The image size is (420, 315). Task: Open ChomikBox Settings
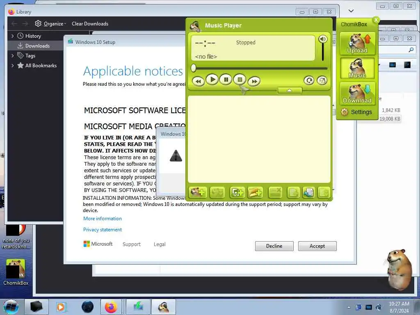tap(357, 112)
